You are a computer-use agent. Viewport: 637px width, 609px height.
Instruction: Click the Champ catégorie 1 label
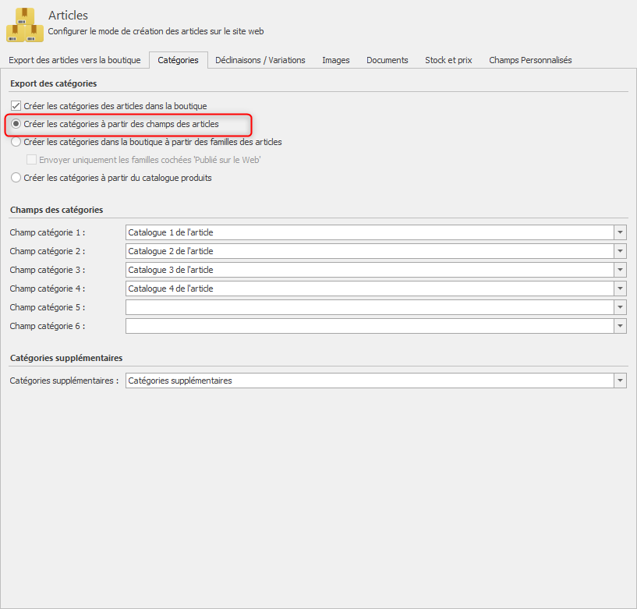48,232
